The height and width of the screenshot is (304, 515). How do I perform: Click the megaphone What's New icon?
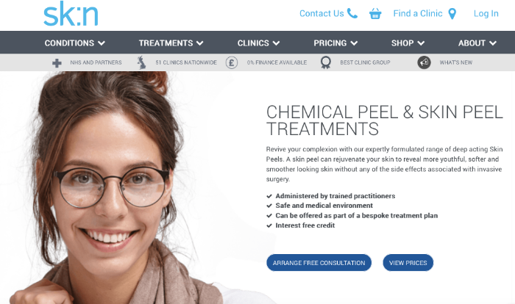tap(424, 62)
